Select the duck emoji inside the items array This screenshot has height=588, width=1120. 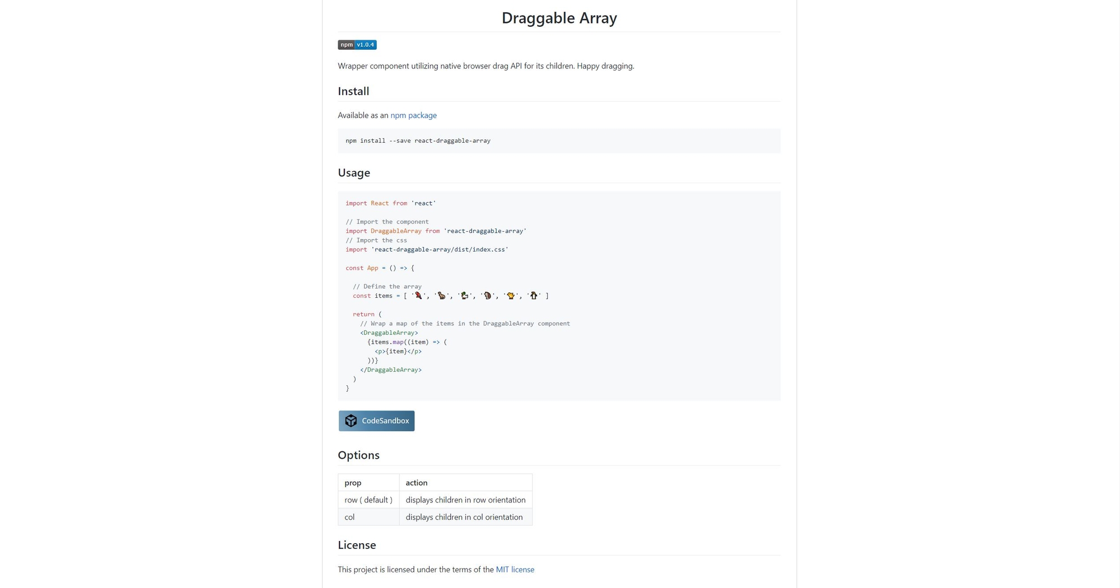465,296
